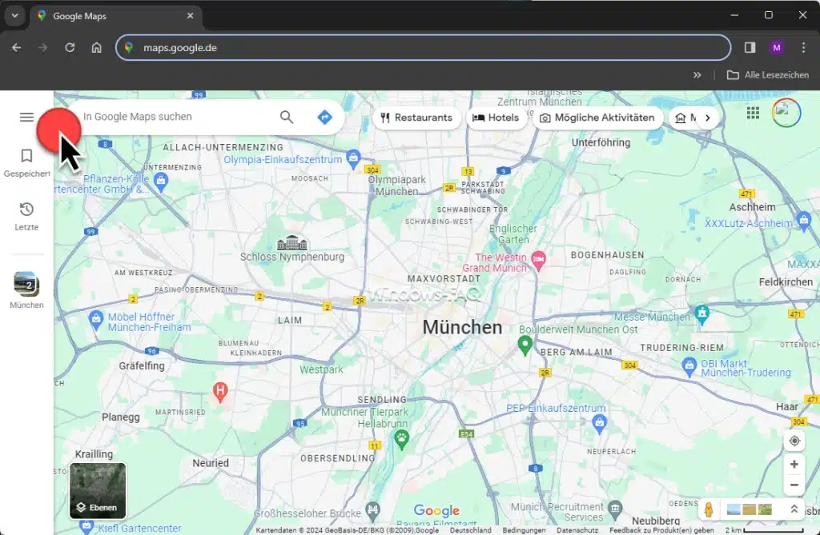
Task: Open the Google account profile picture
Action: point(786,112)
